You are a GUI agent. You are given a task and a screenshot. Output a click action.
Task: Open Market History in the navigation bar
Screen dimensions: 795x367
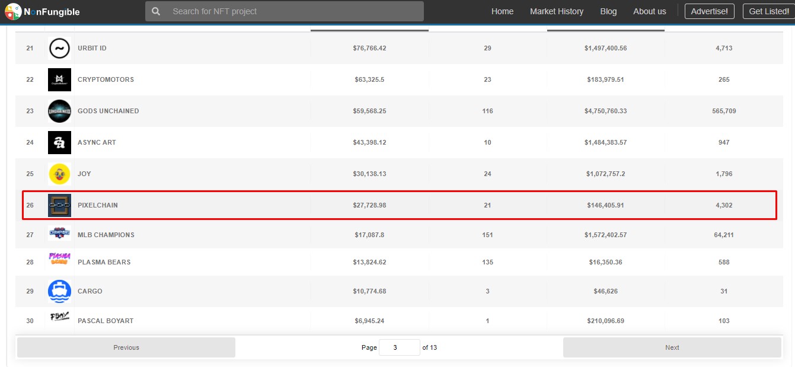[557, 11]
